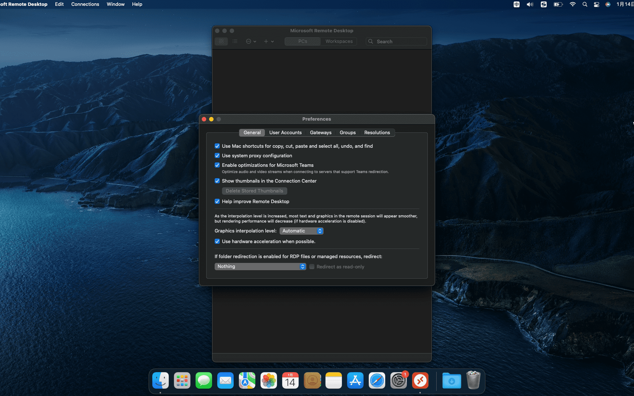Uncheck Help improve Remote Desktop
Screen dimensions: 634x396
tap(217, 201)
